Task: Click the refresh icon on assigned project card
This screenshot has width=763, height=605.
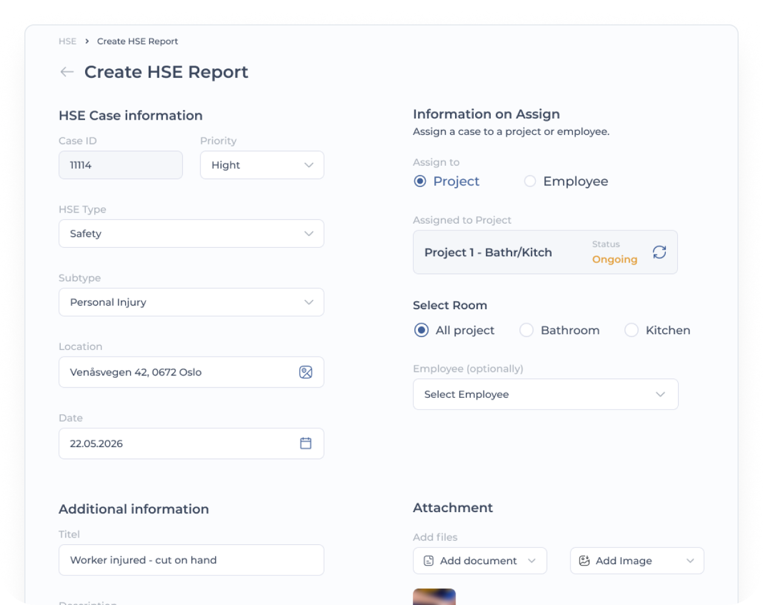Action: pos(659,252)
